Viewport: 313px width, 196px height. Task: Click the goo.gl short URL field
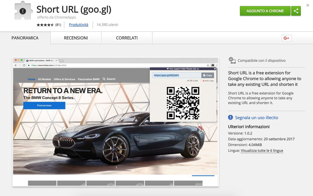177,75
